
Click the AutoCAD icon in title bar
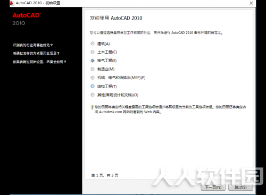click(12, 3)
